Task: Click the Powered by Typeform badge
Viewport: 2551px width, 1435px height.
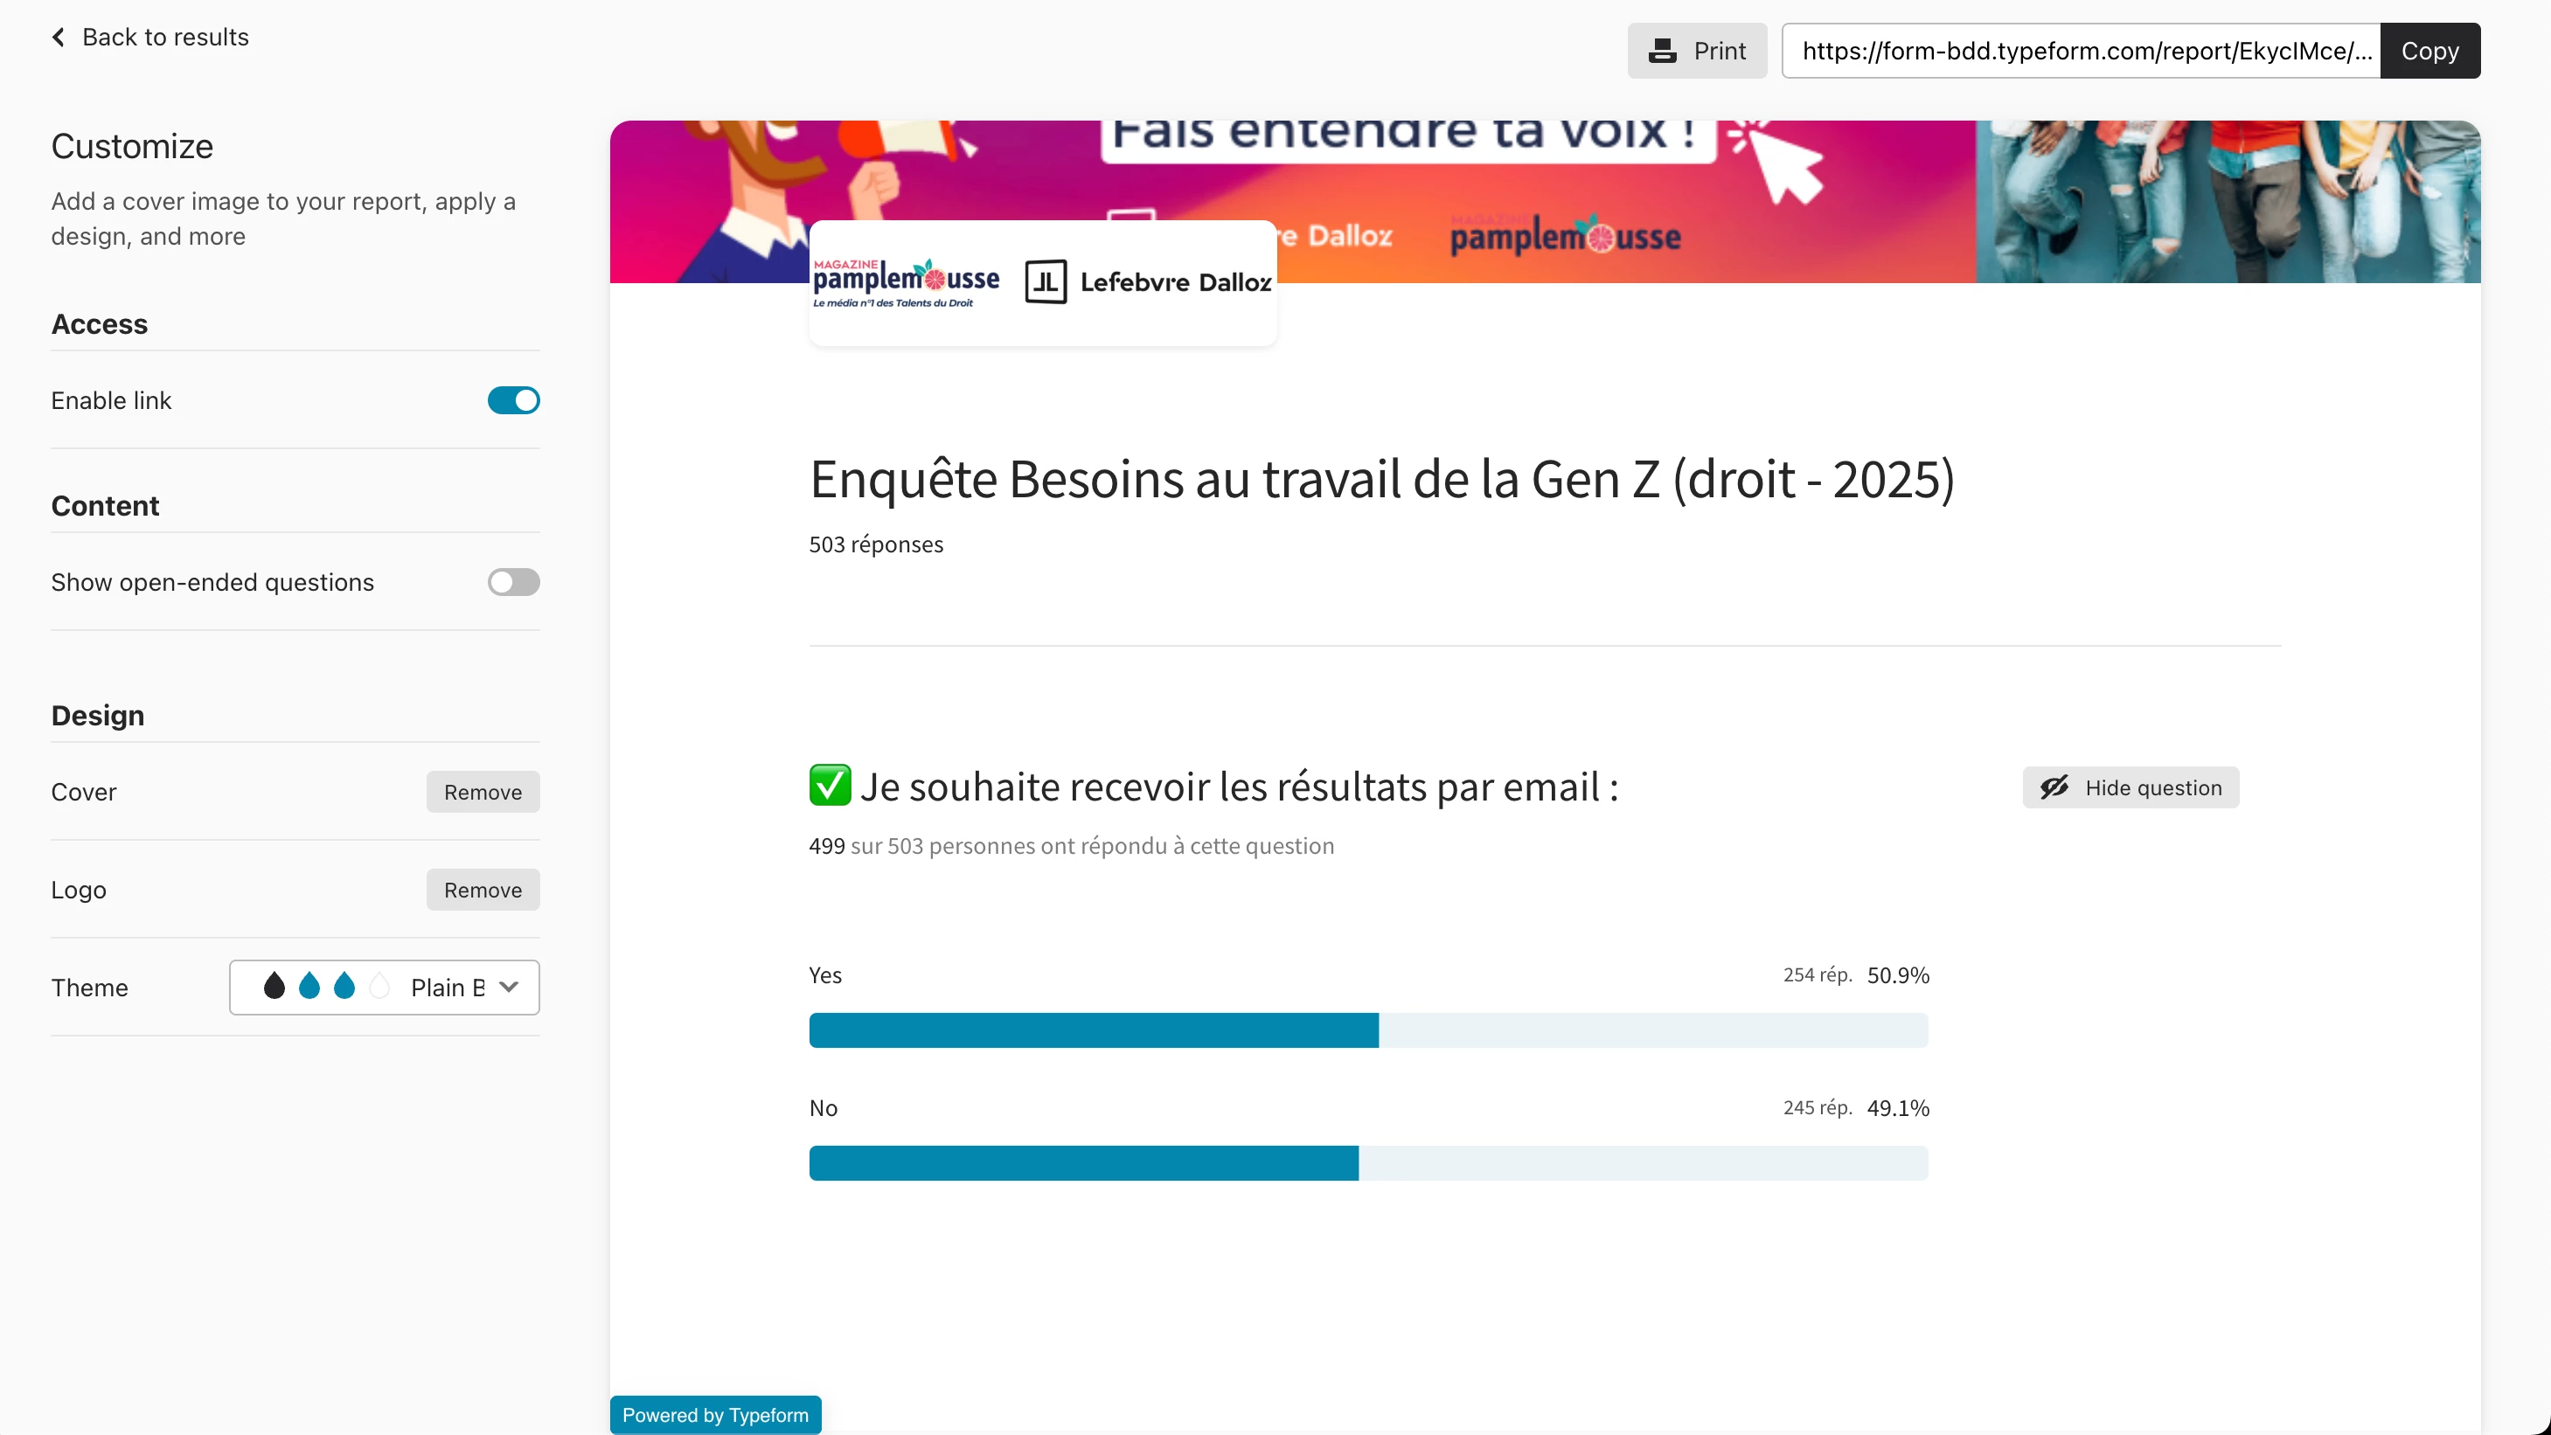Action: [715, 1414]
